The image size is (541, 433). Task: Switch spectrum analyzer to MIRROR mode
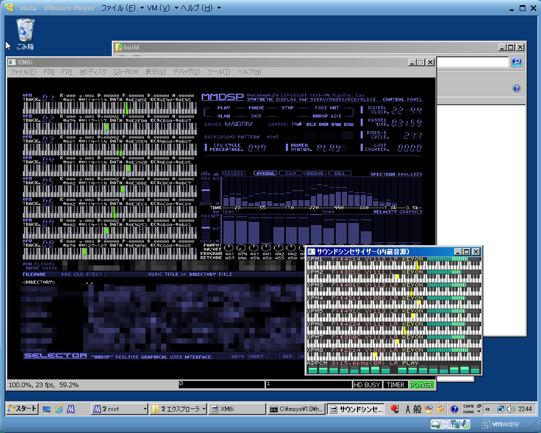click(315, 173)
